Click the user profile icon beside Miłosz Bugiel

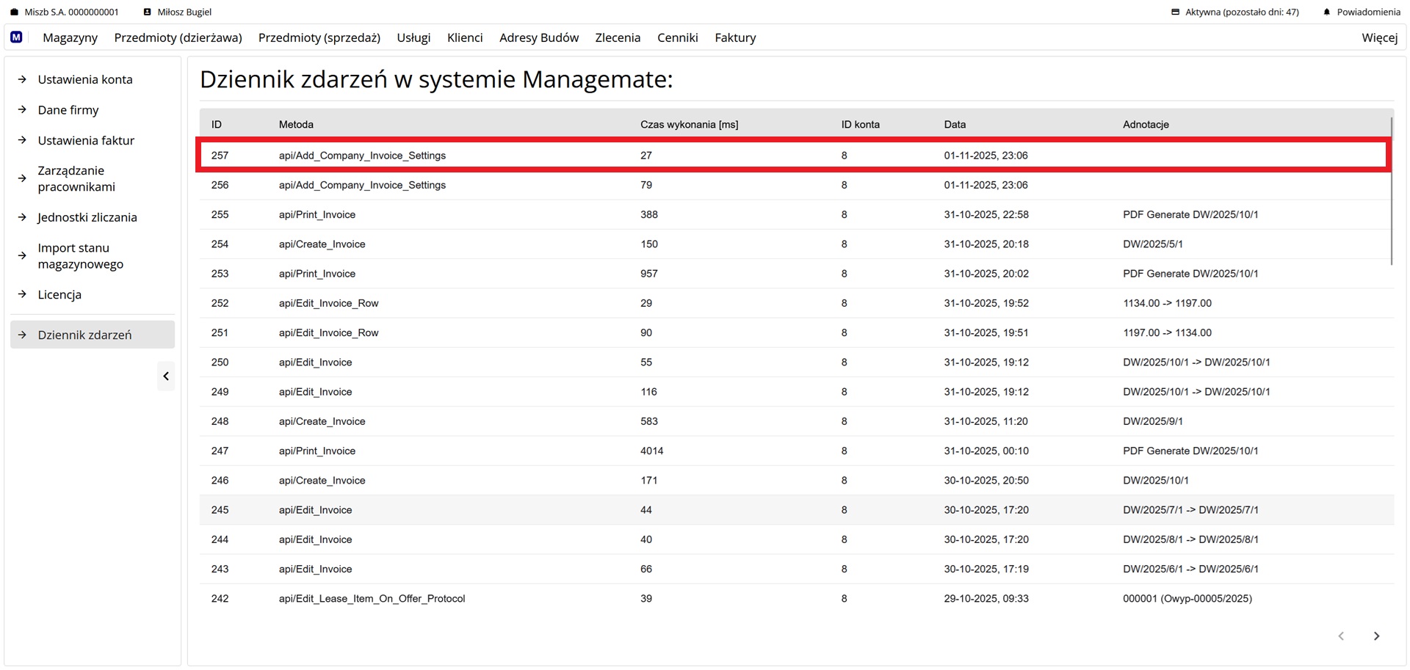point(147,12)
